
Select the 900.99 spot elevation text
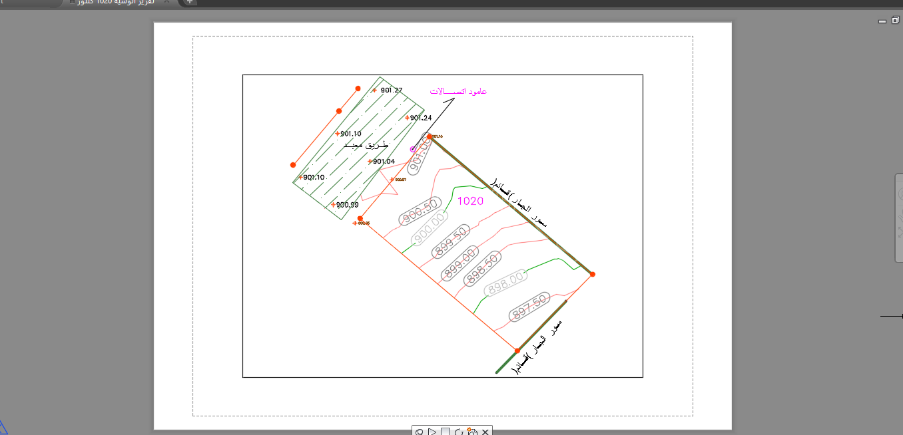tap(348, 205)
